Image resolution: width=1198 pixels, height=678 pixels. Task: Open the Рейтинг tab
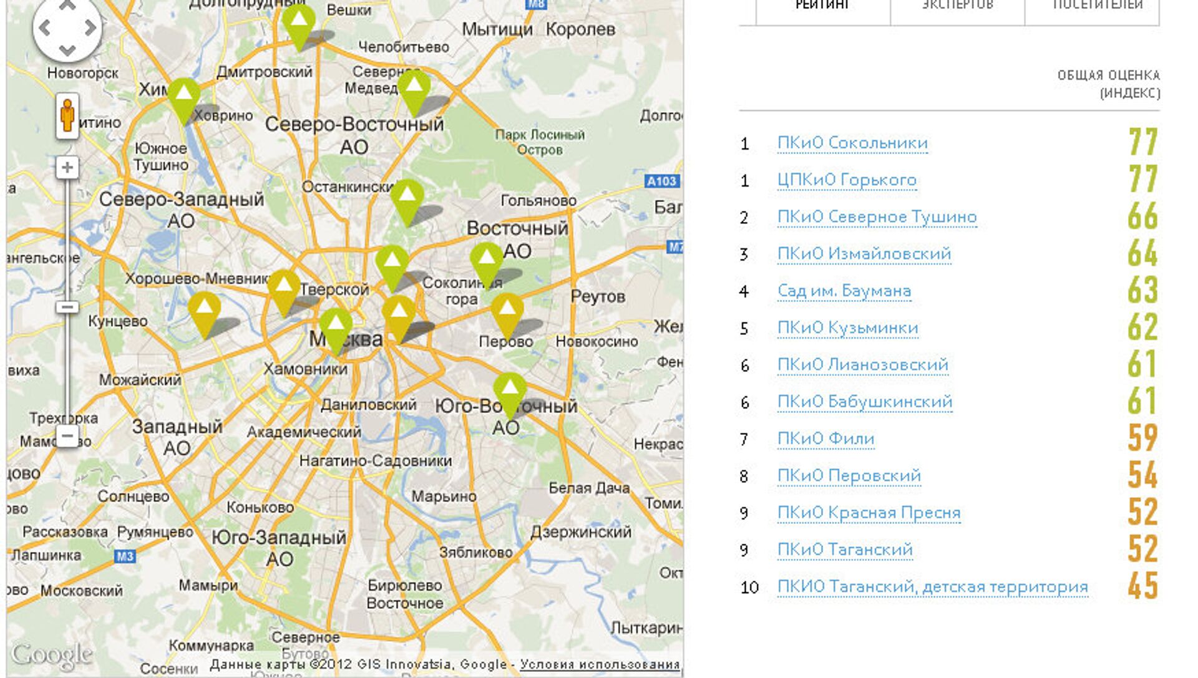(822, 6)
